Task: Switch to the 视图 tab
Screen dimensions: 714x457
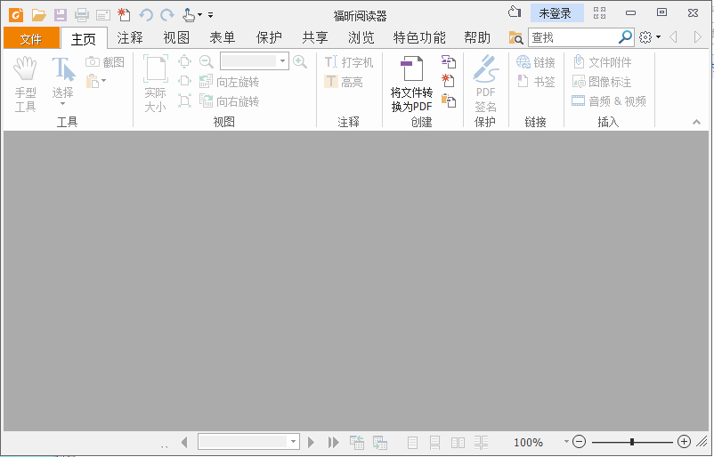Action: (176, 37)
